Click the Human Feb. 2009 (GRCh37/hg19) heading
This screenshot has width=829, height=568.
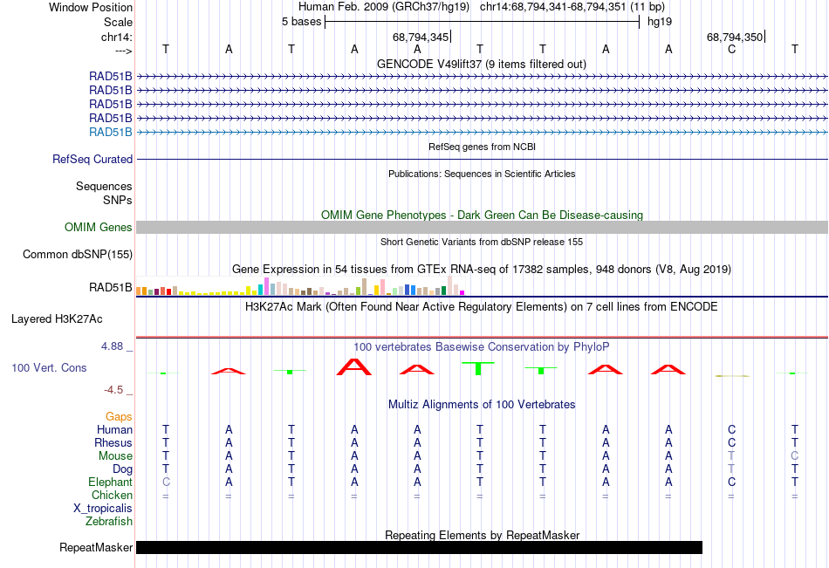tap(384, 7)
